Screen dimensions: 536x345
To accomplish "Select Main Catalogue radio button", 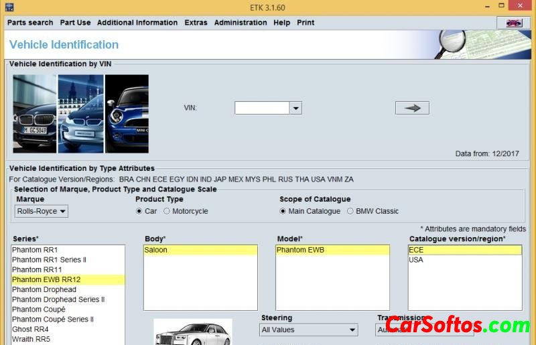I will point(283,212).
